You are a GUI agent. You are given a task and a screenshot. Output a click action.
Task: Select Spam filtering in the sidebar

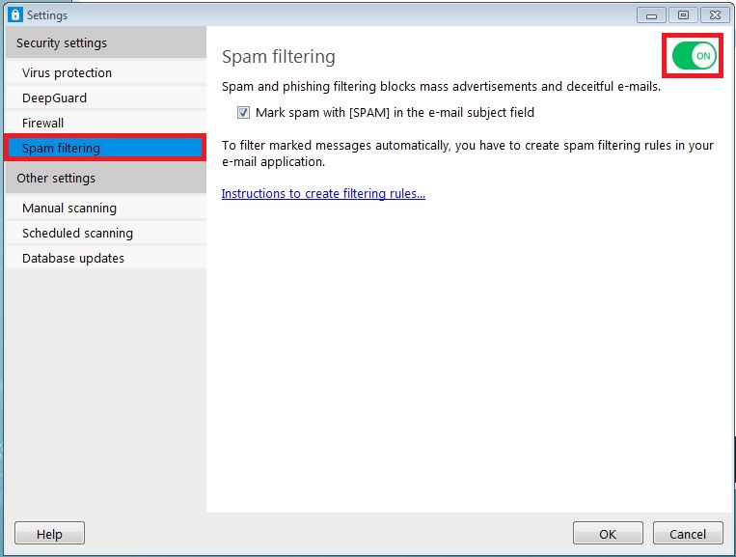pyautogui.click(x=61, y=148)
